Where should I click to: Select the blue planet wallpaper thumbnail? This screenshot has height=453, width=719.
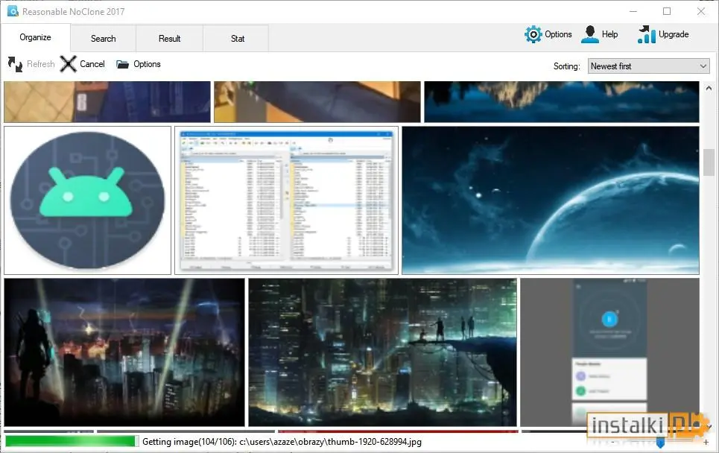click(551, 200)
